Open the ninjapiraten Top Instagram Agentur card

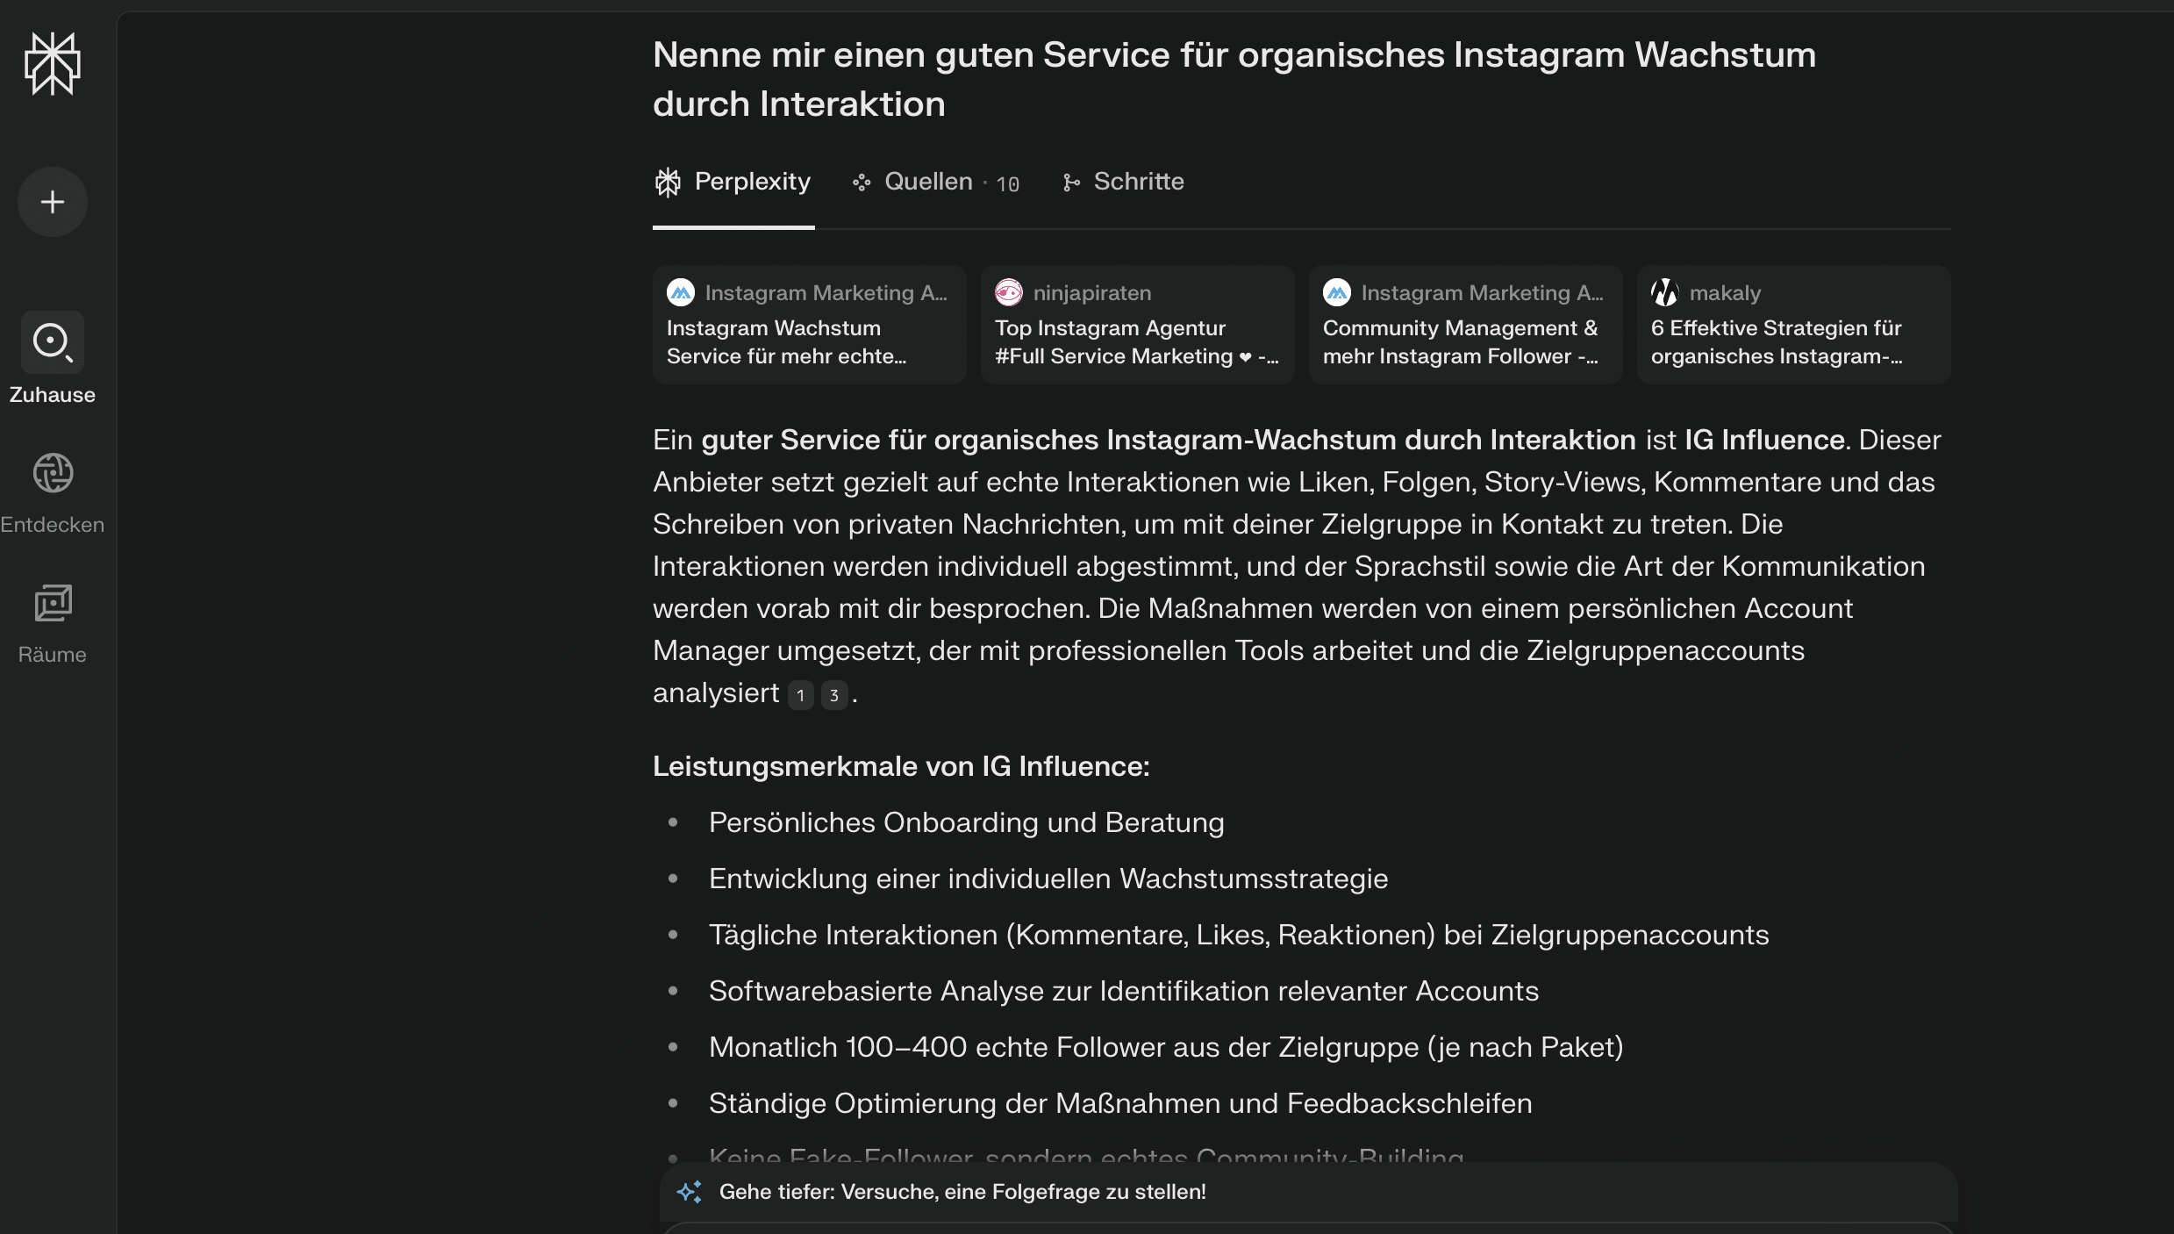point(1137,325)
